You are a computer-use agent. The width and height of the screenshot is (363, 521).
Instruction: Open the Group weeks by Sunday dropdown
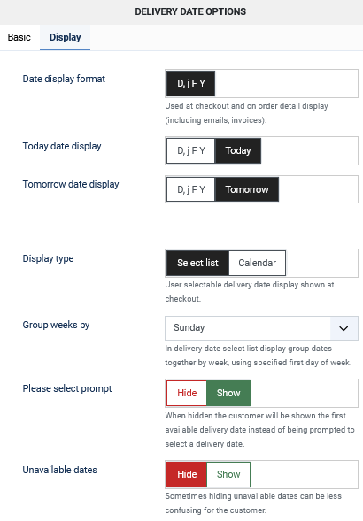pyautogui.click(x=261, y=328)
